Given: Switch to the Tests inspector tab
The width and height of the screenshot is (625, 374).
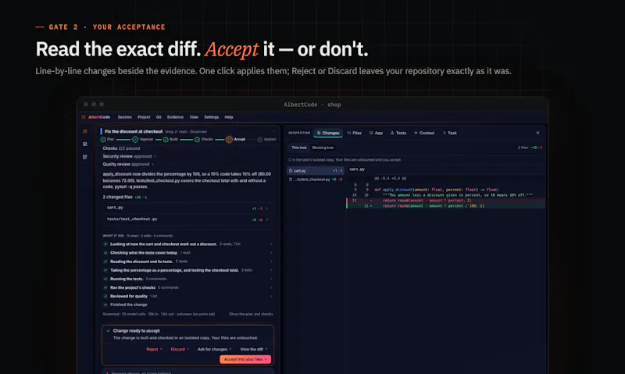Looking at the screenshot, I should click(398, 133).
